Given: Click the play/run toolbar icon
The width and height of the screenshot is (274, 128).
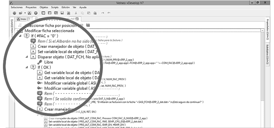Looking at the screenshot, I should pos(36,13).
